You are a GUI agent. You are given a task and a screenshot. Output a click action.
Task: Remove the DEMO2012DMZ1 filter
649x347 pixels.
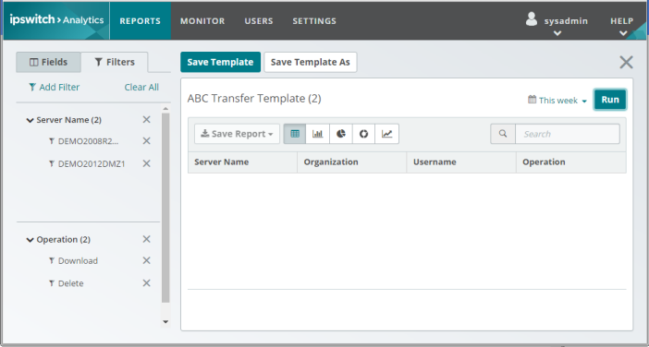(146, 163)
